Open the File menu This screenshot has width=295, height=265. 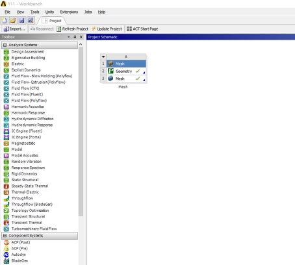point(7,12)
